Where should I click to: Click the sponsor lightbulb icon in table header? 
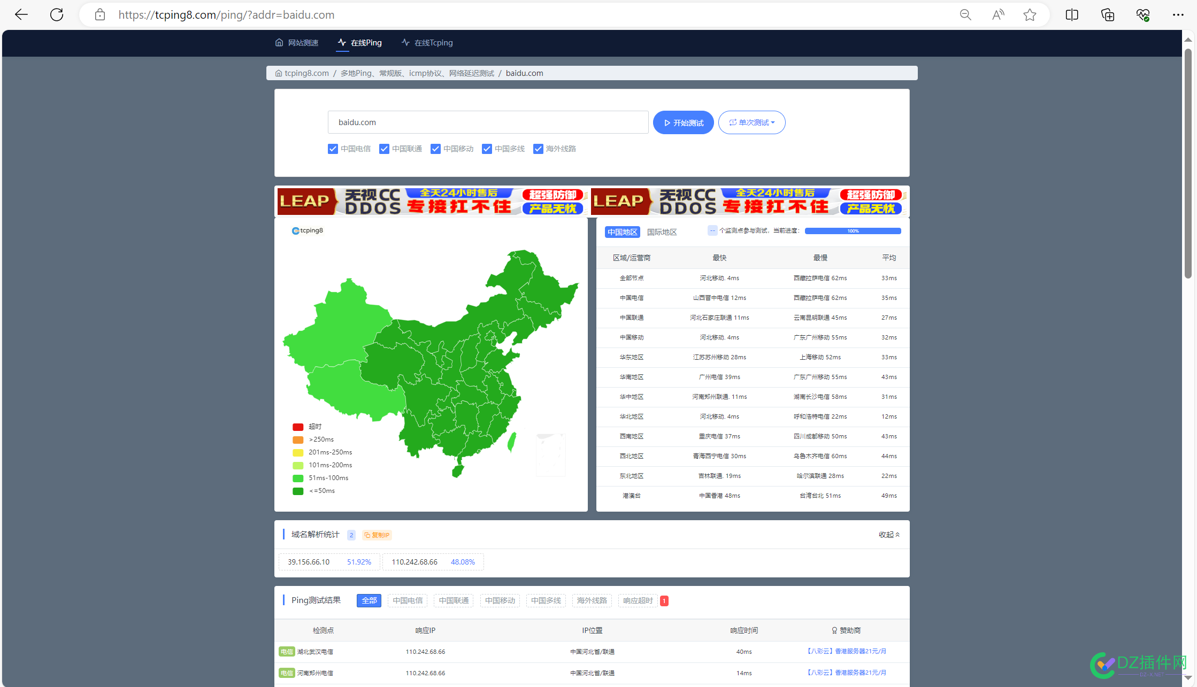click(x=834, y=630)
